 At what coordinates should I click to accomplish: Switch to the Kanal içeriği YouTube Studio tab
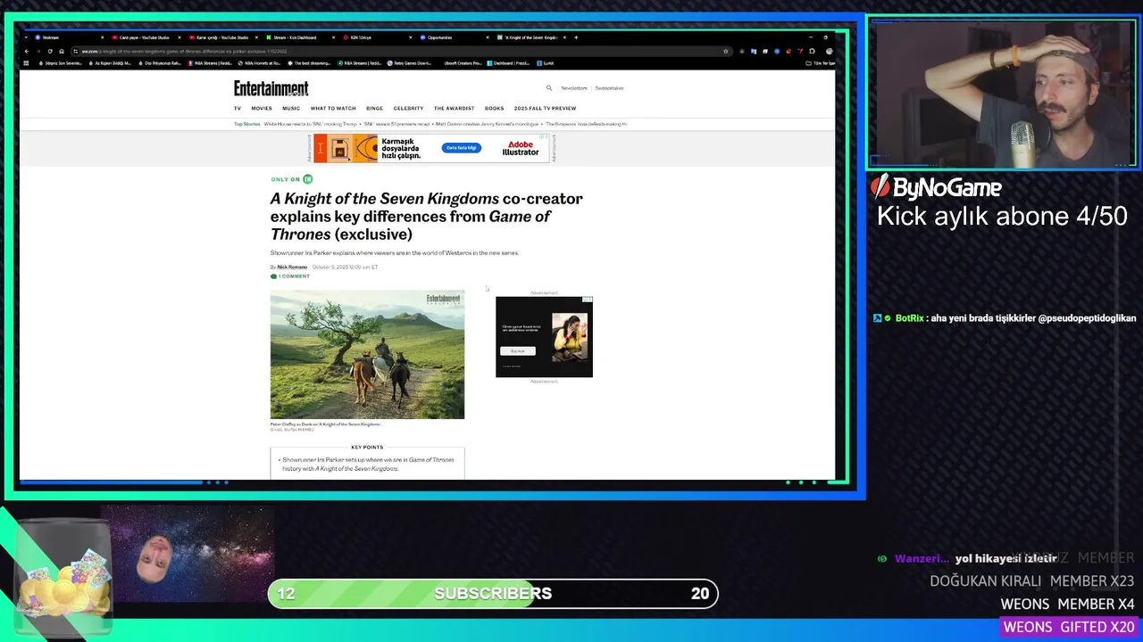pyautogui.click(x=221, y=37)
